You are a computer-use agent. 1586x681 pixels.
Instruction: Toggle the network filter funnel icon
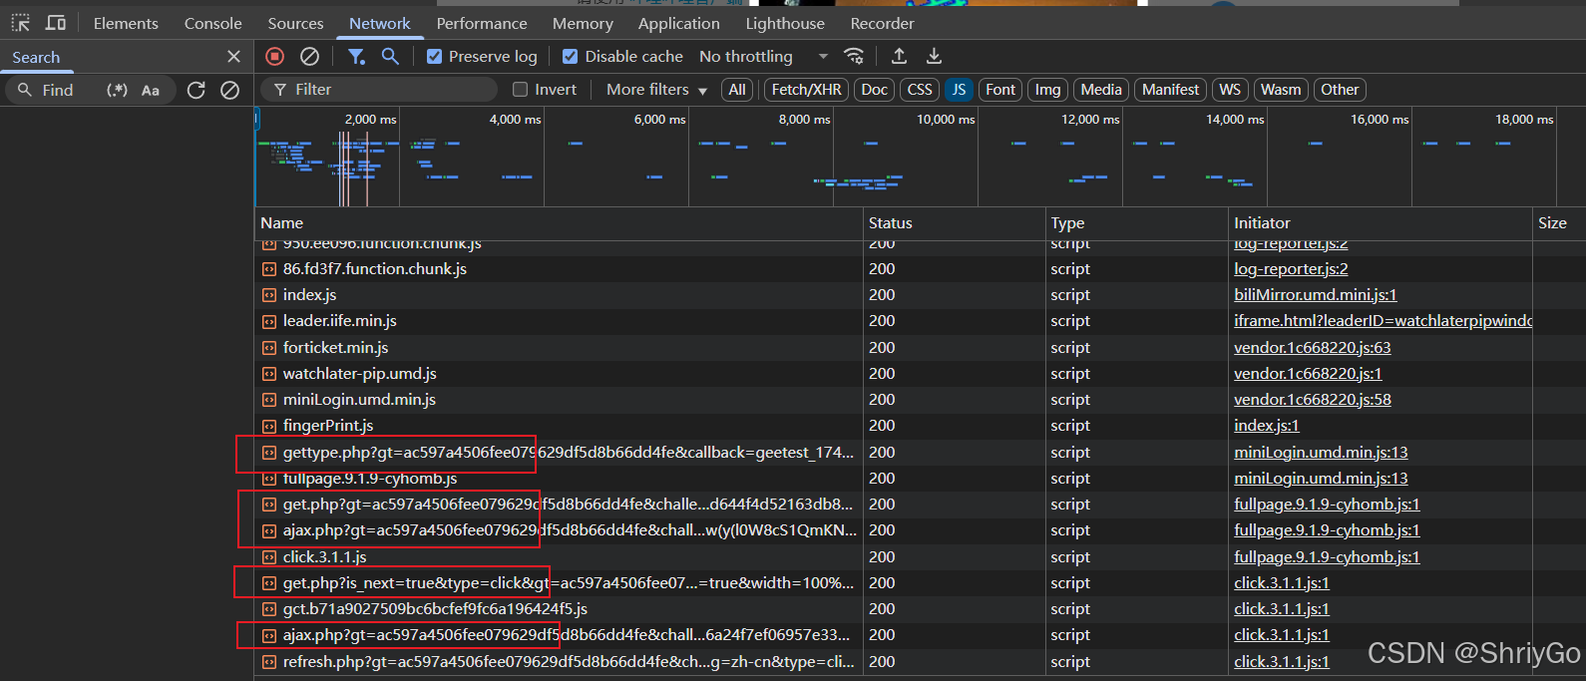356,57
